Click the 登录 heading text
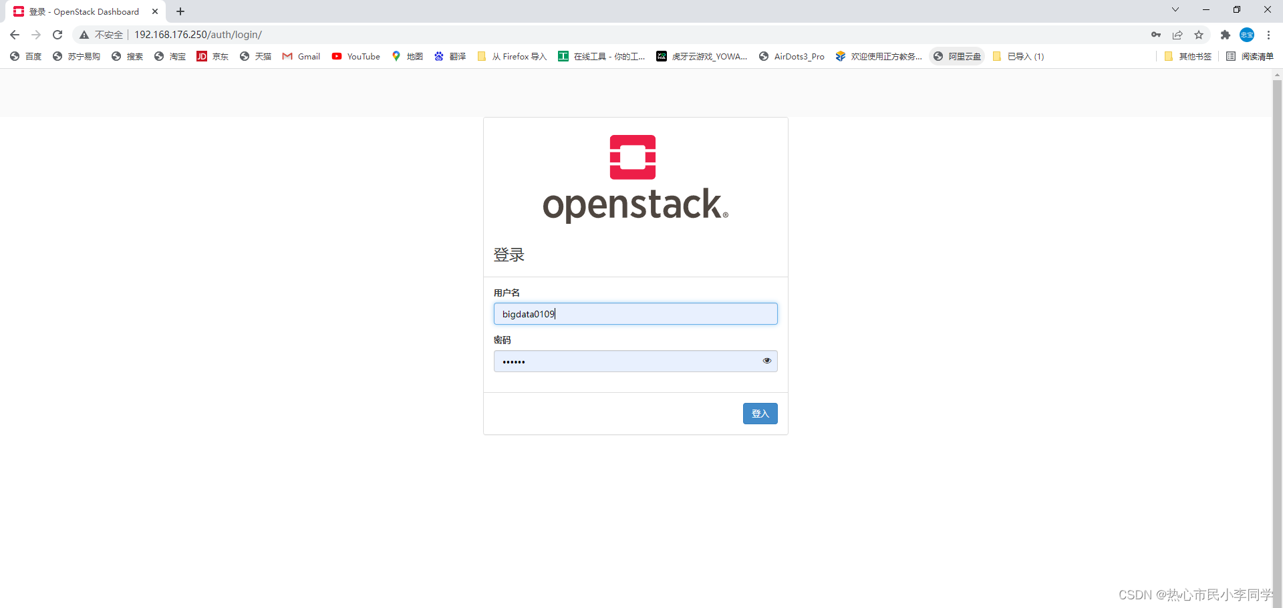Image resolution: width=1283 pixels, height=608 pixels. (509, 255)
